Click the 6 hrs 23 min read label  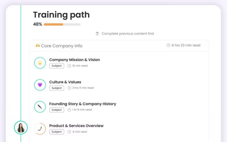coord(186,45)
